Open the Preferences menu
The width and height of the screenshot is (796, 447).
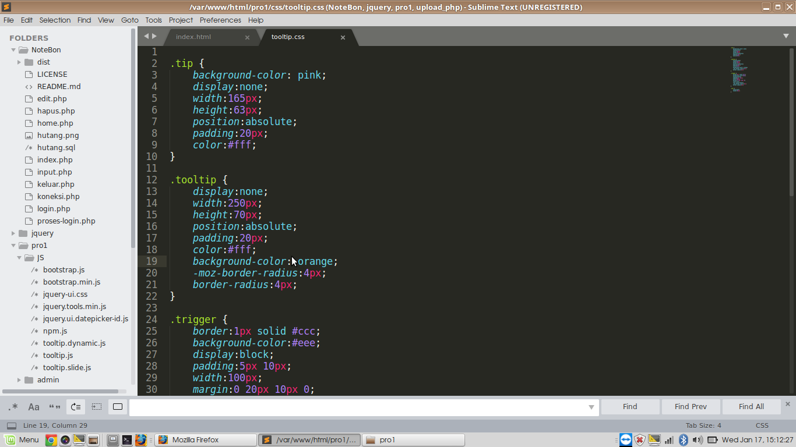click(x=220, y=20)
